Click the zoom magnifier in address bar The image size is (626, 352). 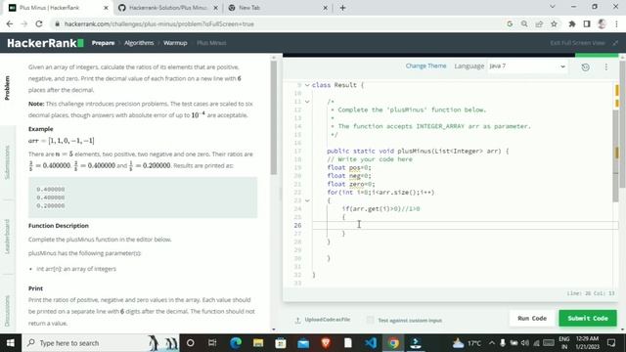(x=524, y=23)
